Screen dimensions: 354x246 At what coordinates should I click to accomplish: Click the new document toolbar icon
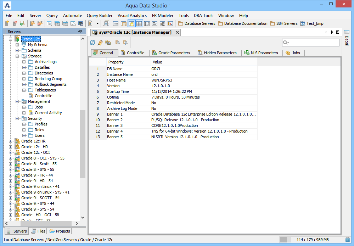point(90,23)
